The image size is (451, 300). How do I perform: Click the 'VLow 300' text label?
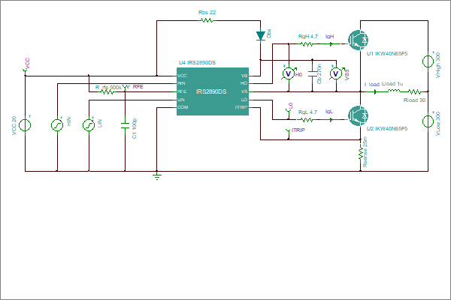(x=438, y=124)
